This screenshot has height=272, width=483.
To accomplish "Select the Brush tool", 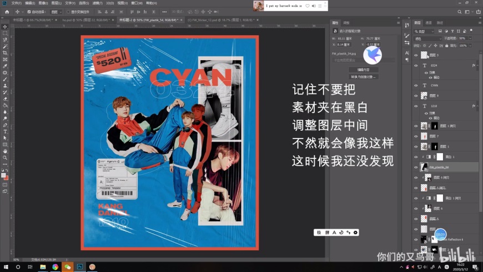I will [x=5, y=80].
